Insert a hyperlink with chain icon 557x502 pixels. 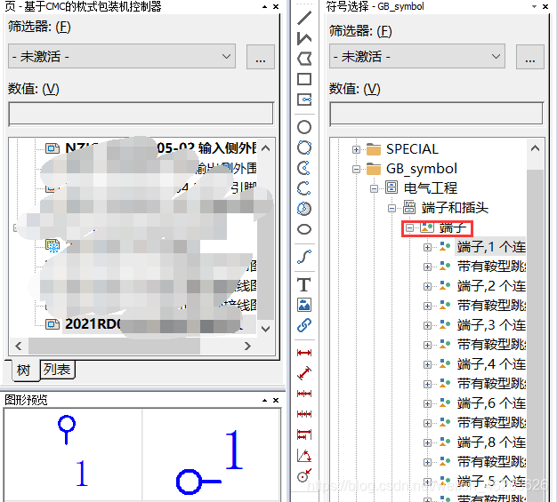click(x=304, y=325)
